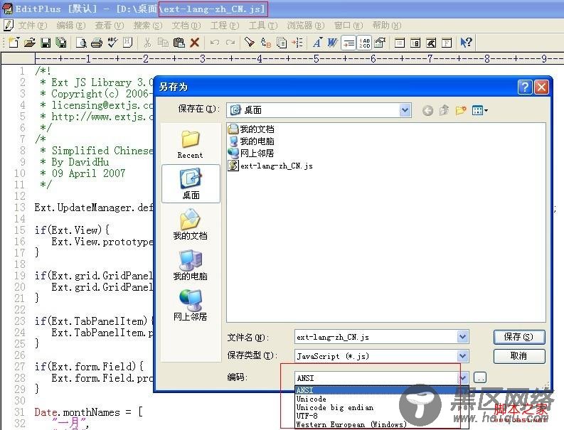
Task: Choose Unicode in the encoding list
Action: tap(382, 399)
